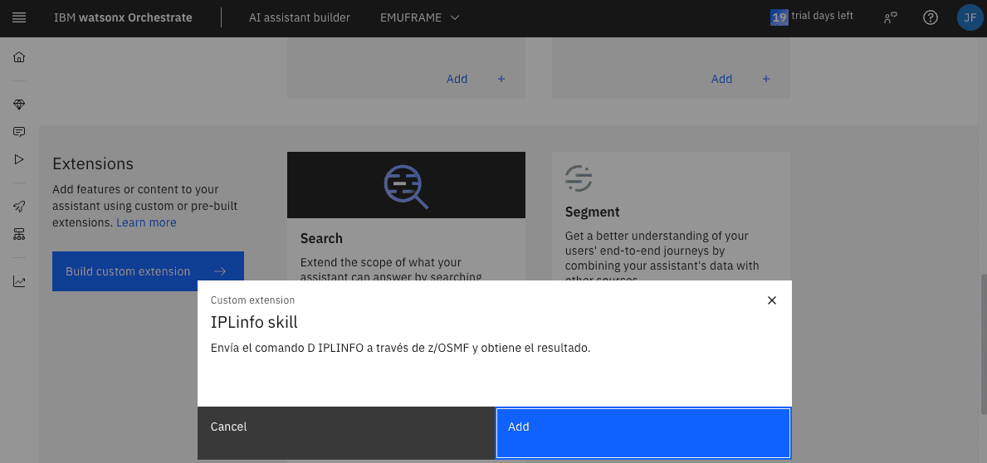Close the Custom extension dialog
This screenshot has height=463, width=987.
click(772, 300)
